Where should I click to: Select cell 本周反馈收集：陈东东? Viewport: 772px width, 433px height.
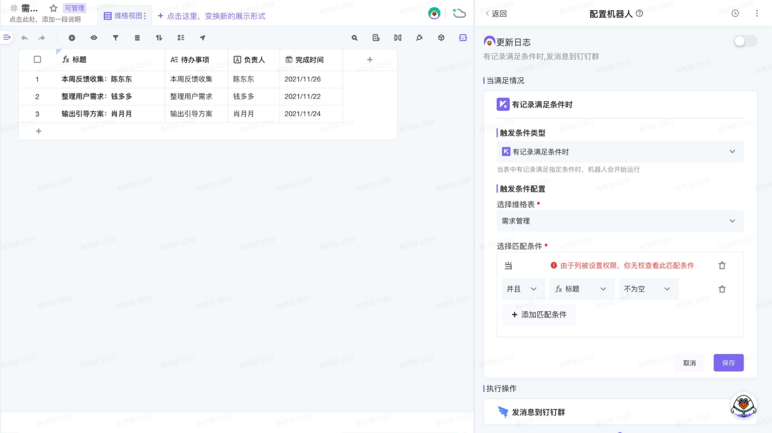click(110, 79)
